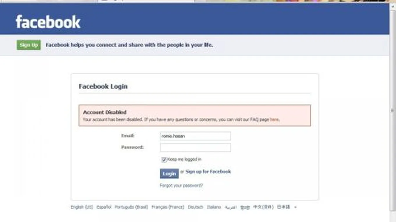Image resolution: width=396 pixels, height=222 pixels.
Task: Switch language to Español
Action: point(104,207)
